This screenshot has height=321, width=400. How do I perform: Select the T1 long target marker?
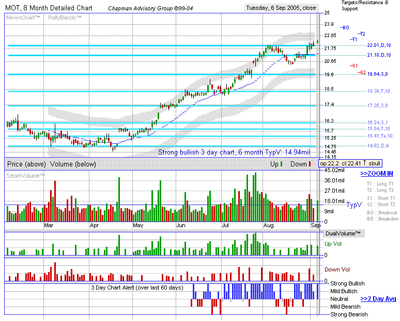pyautogui.click(x=353, y=40)
